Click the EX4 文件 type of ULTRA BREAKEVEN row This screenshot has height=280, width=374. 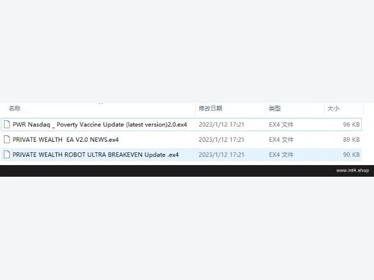pyautogui.click(x=281, y=155)
